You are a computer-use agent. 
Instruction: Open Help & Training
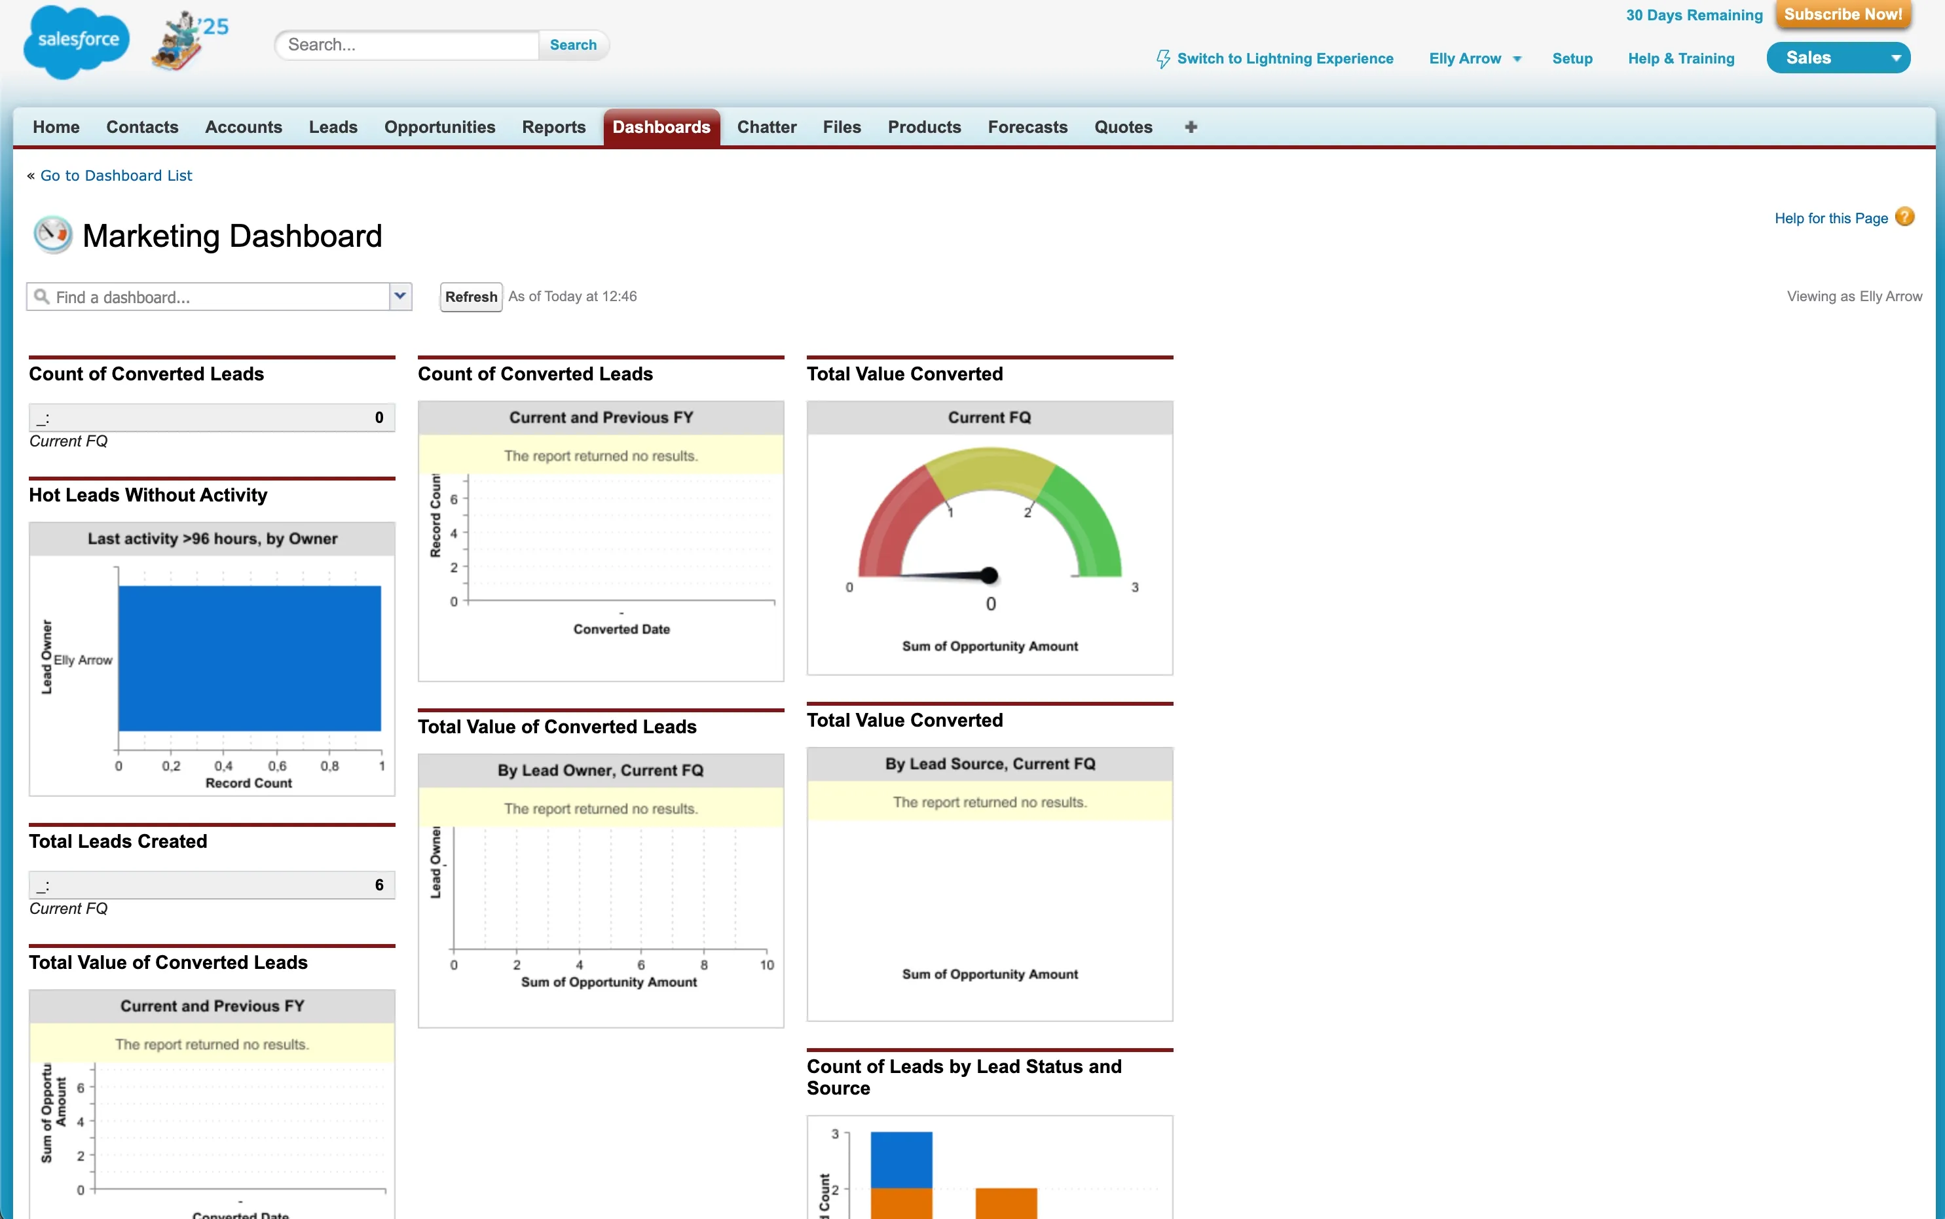(x=1680, y=58)
